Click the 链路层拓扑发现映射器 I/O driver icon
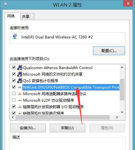This screenshot has height=150, width=135. [x=20, y=107]
